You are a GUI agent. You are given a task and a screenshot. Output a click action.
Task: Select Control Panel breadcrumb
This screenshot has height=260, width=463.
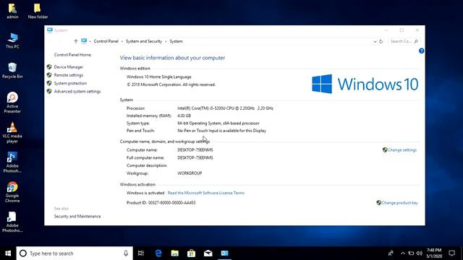tap(106, 41)
